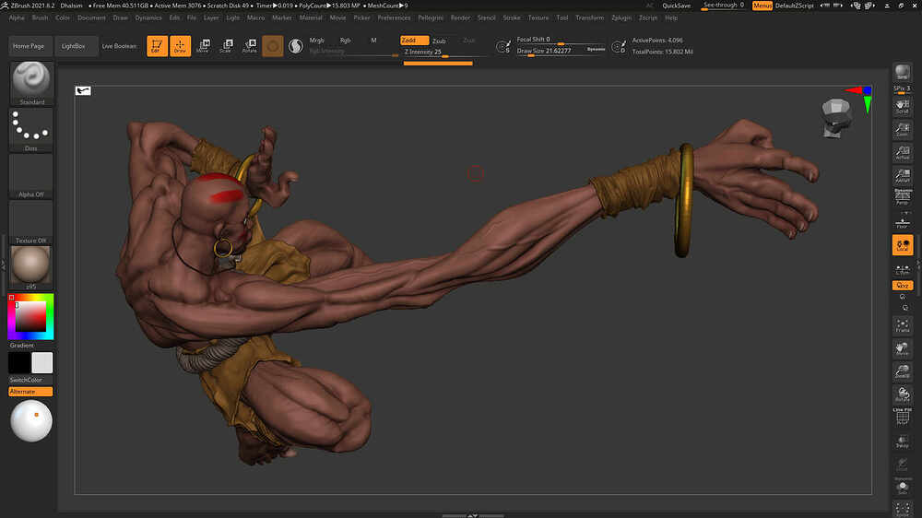Adjust the Draw Size slider
The height and width of the screenshot is (518, 922).
[x=550, y=51]
